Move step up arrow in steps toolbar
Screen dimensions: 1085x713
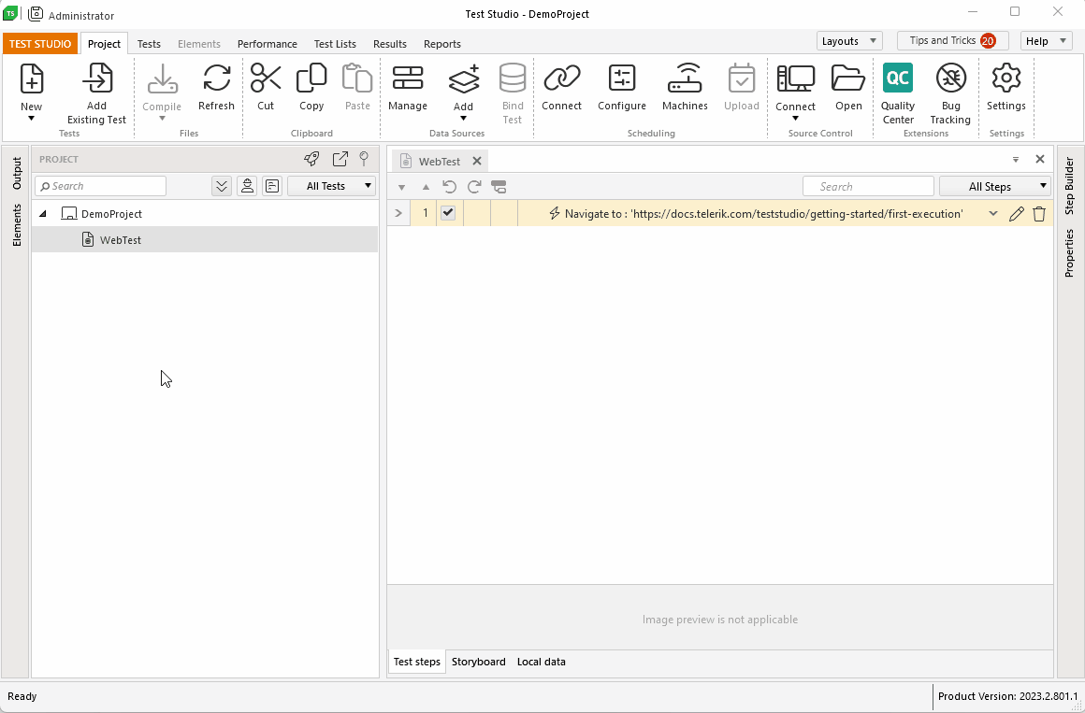(426, 187)
